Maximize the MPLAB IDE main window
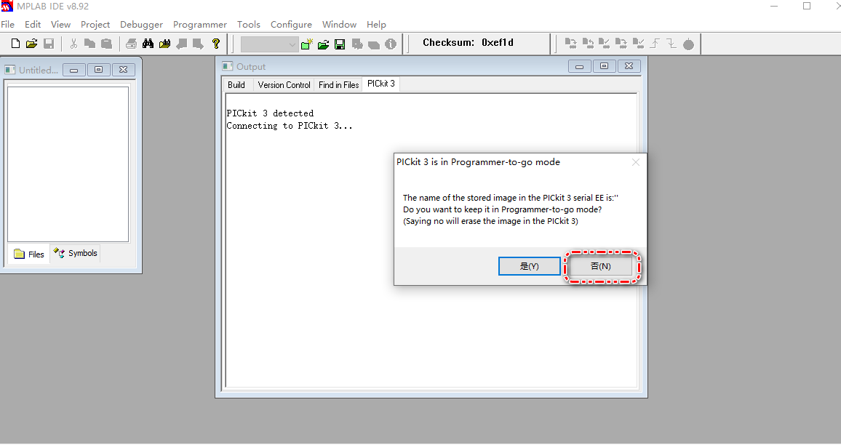The width and height of the screenshot is (841, 445). pos(807,6)
